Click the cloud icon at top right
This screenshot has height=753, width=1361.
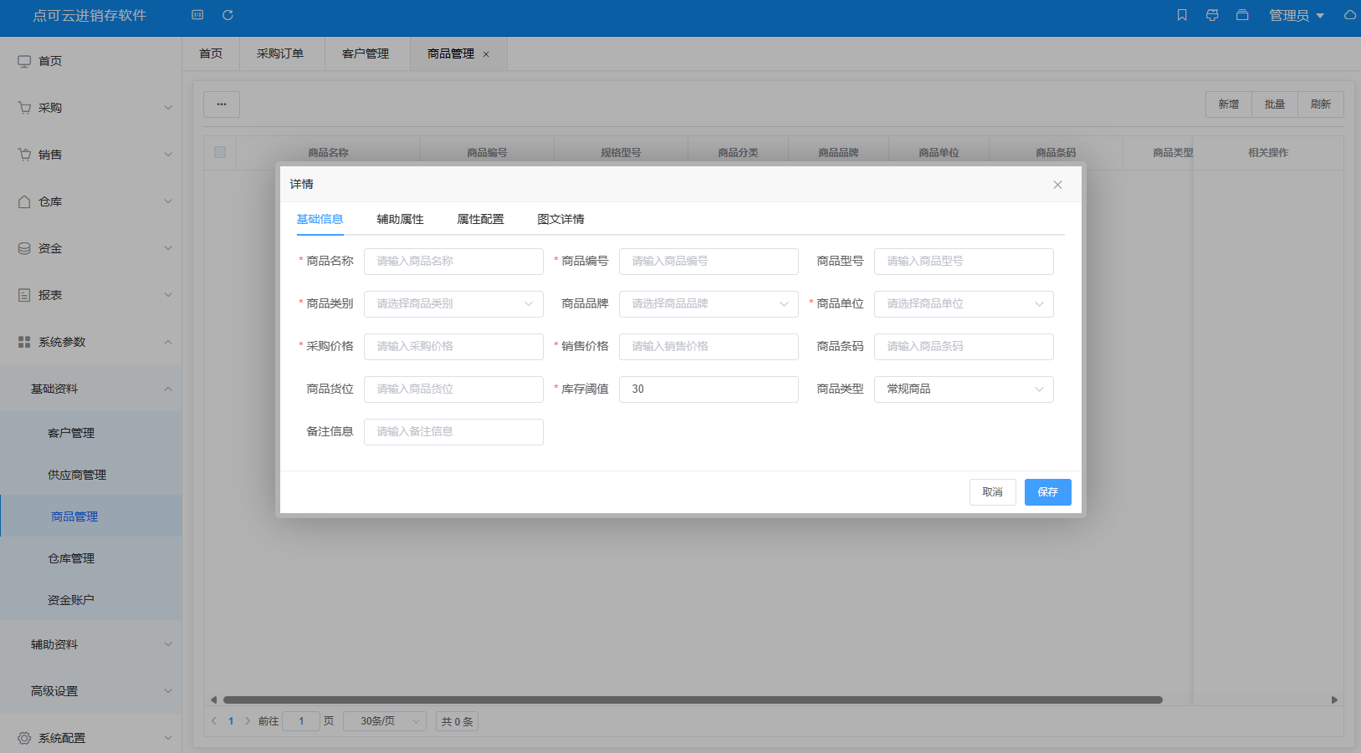coord(1349,15)
